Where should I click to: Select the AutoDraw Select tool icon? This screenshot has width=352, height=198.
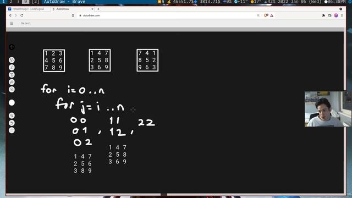pos(12,47)
